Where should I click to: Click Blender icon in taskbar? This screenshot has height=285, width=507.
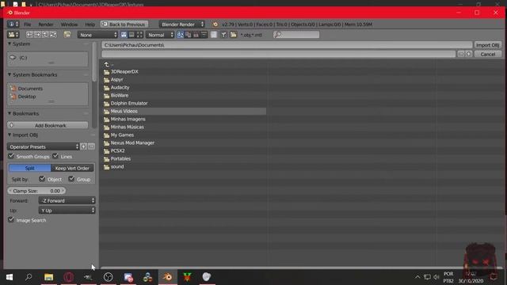[167, 277]
